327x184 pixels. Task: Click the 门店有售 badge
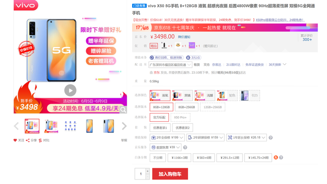139,6
